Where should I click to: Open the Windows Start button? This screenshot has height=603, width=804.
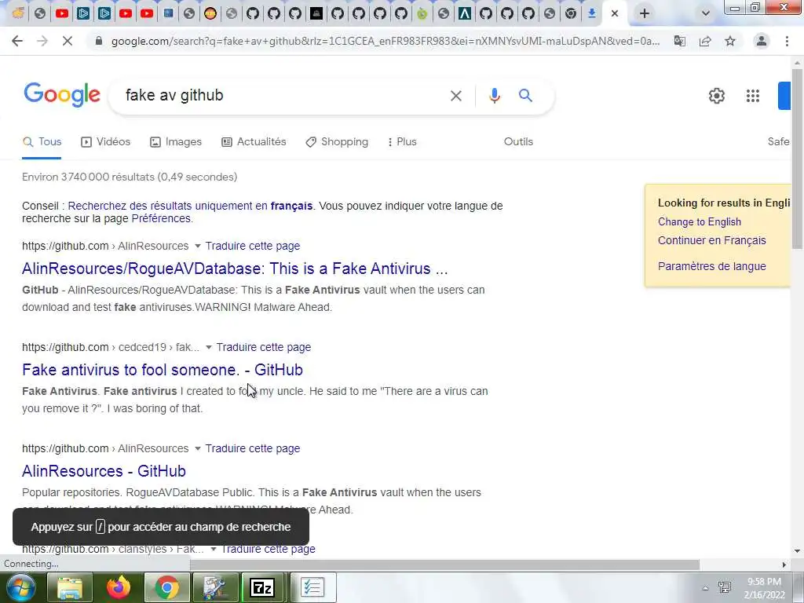coord(20,587)
